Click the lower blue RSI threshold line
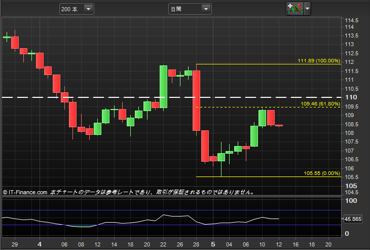Viewport: 370px width, 250px height. tap(171, 225)
